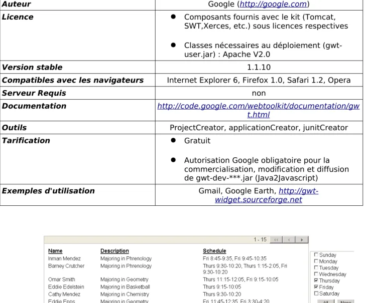
Task: Click the 'Serveur Requis' row label
Action: [x=34, y=93]
